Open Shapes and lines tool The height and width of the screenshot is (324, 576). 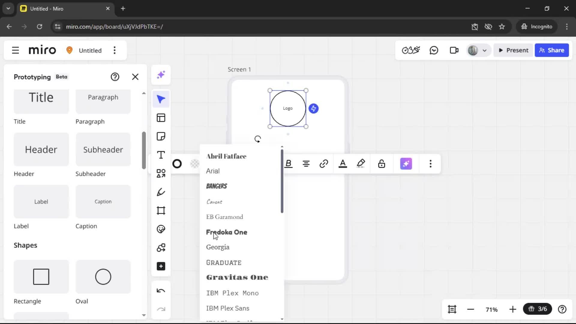[x=161, y=173]
